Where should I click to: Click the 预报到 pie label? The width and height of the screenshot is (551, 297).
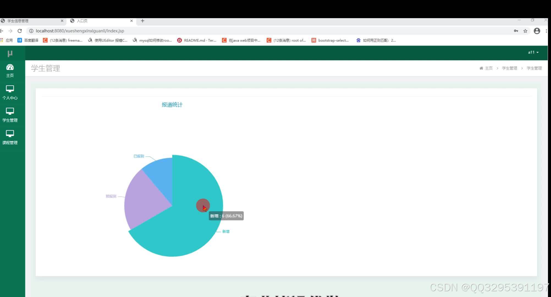111,196
